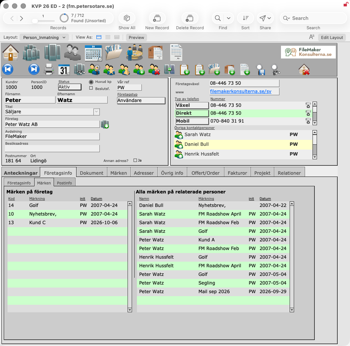Click the add person green plus icon
The image size is (350, 346).
pos(139,69)
